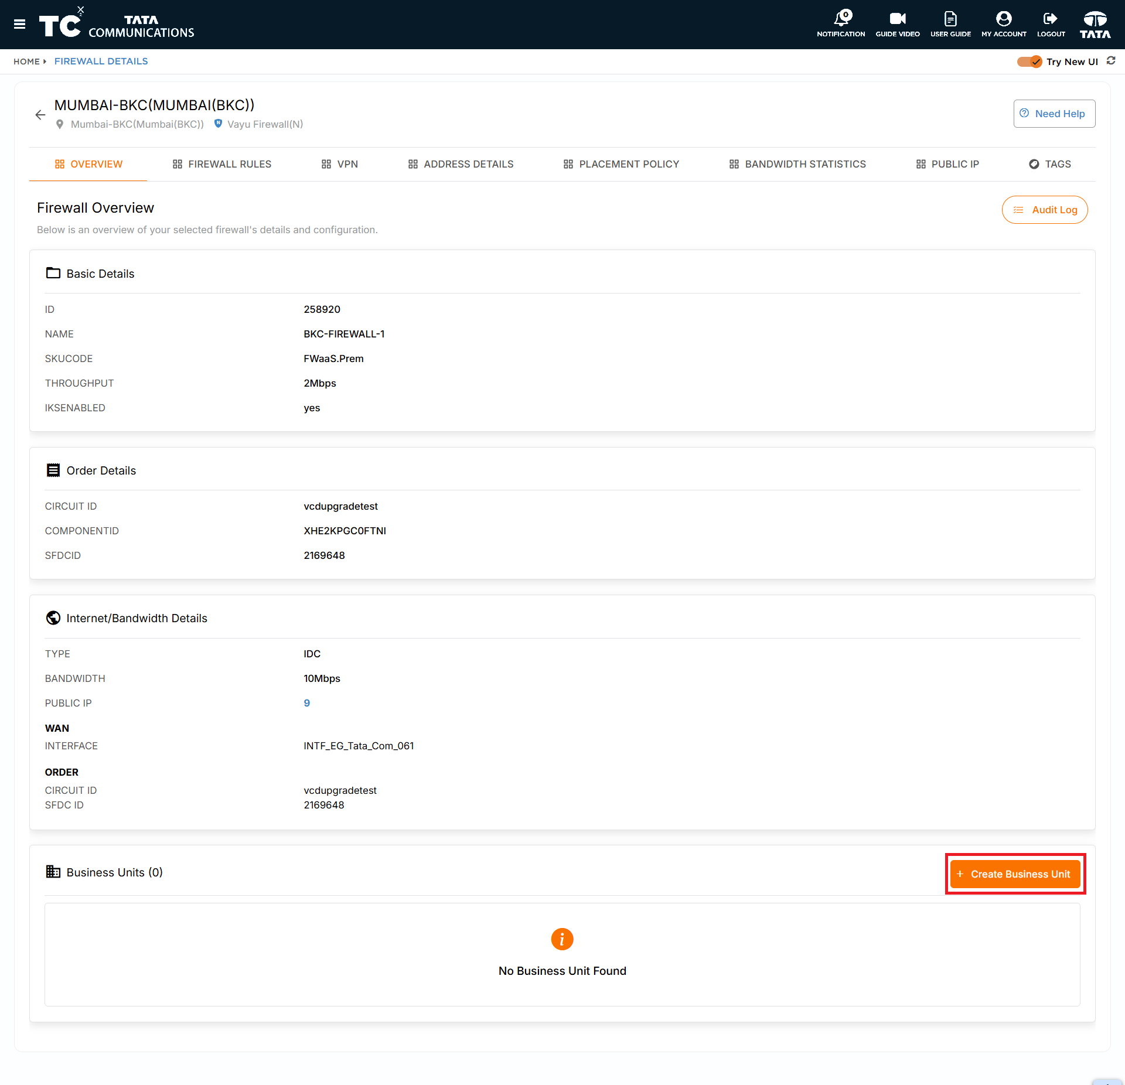
Task: Click Create Business Unit button
Action: click(1015, 874)
